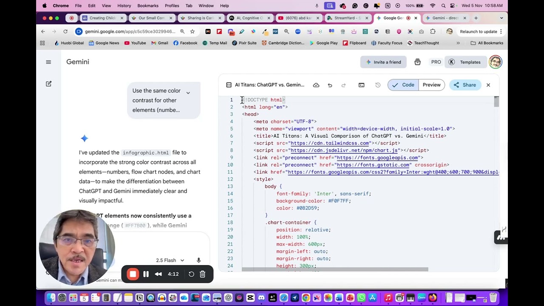The image size is (544, 306).
Task: Switch canvas to Preview view
Action: tap(431, 85)
